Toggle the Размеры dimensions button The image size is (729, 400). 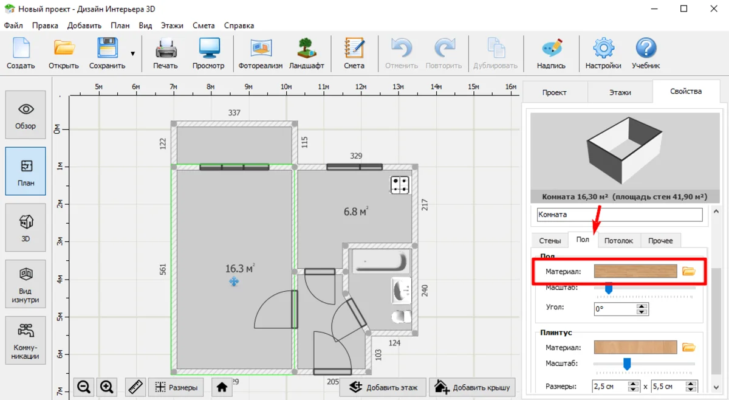[176, 387]
